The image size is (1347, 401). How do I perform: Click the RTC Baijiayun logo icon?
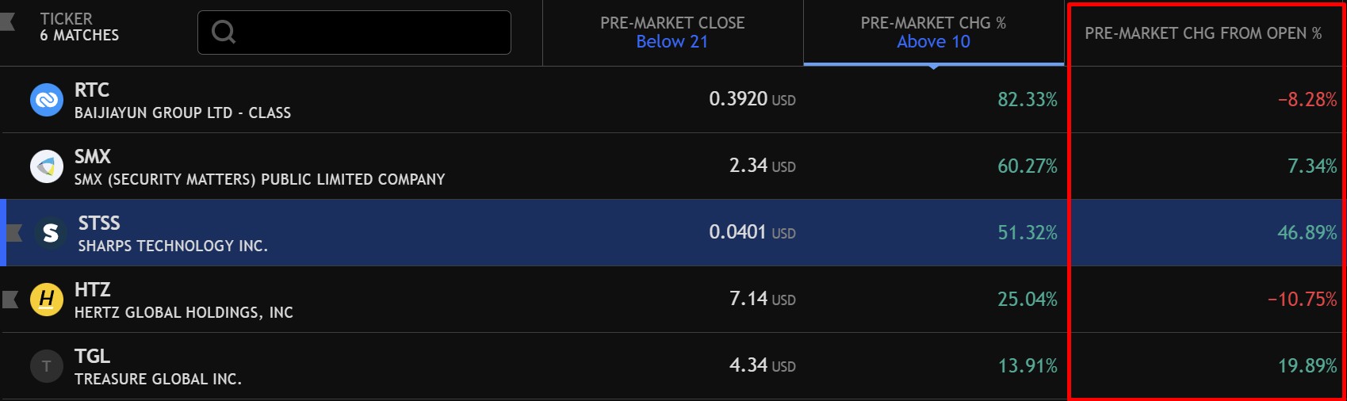click(47, 100)
